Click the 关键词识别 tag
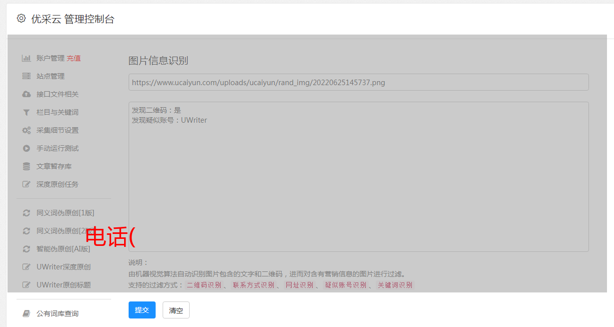Image resolution: width=614 pixels, height=327 pixels. [x=395, y=285]
